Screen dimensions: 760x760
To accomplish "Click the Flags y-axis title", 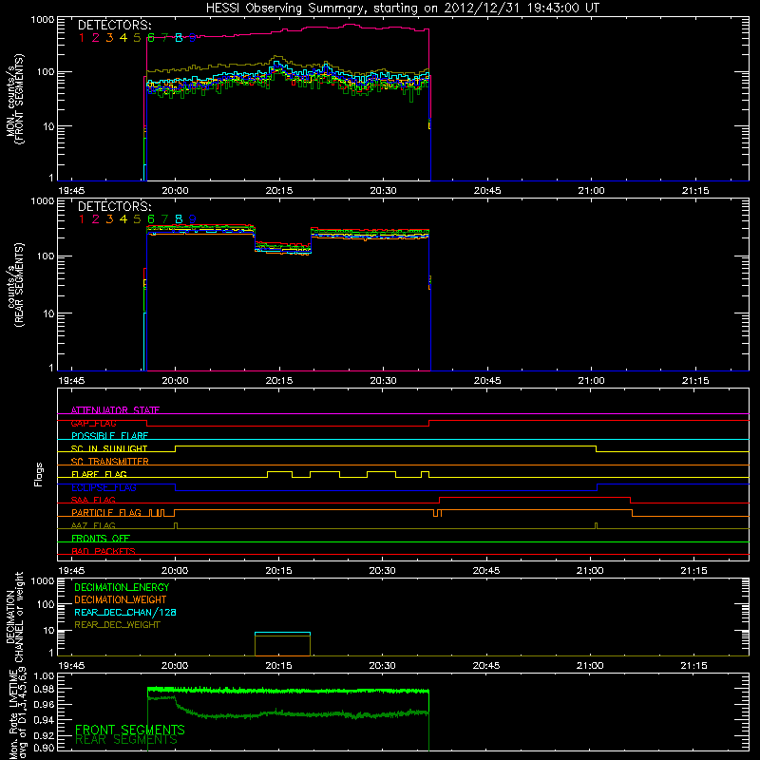I will 39,474.
